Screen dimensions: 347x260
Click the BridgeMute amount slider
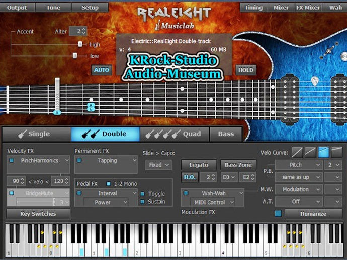36,202
